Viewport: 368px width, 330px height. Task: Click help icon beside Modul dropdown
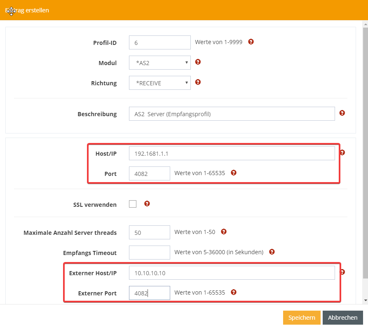198,62
